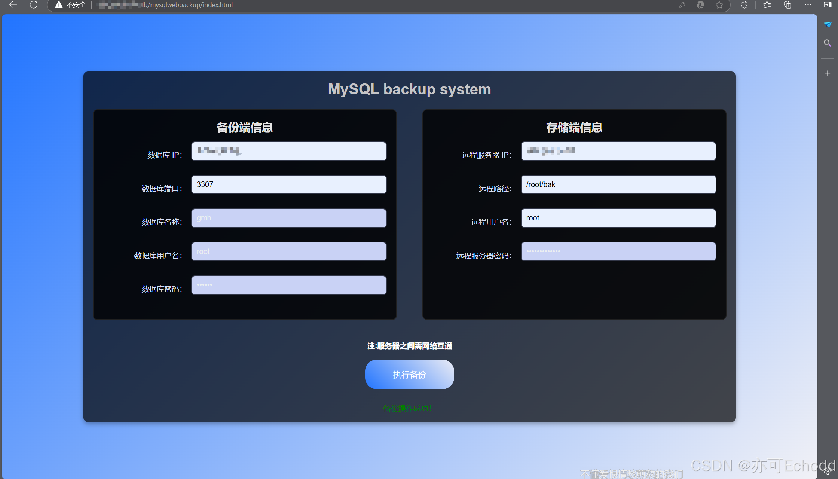Open the saved password key icon
This screenshot has height=479, width=838.
[x=682, y=5]
